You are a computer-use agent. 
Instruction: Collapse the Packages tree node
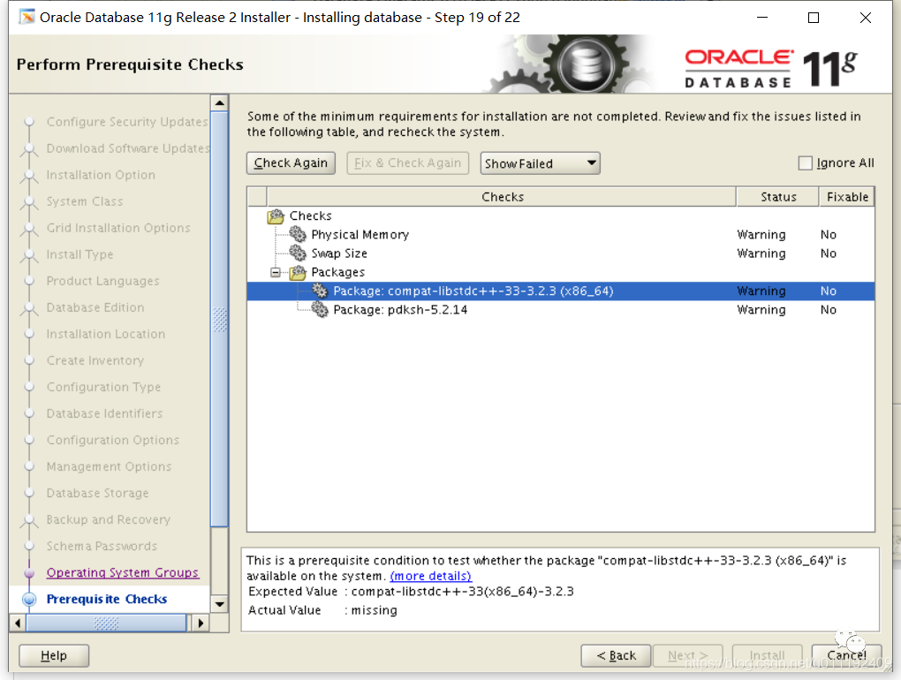point(276,272)
